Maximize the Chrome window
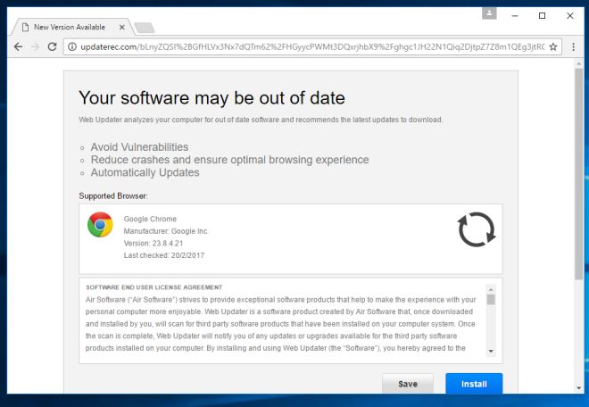The image size is (589, 407). (x=542, y=15)
